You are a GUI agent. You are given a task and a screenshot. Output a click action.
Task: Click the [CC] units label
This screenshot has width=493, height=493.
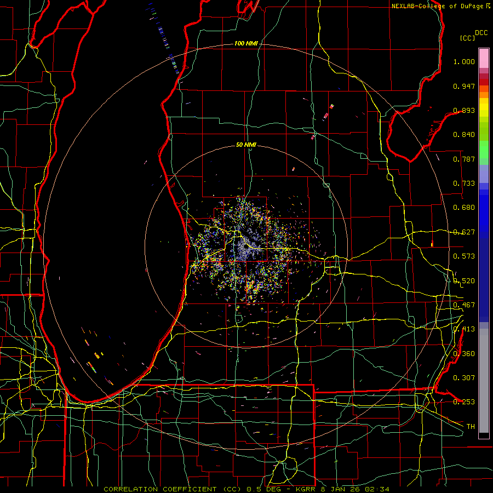tap(467, 38)
